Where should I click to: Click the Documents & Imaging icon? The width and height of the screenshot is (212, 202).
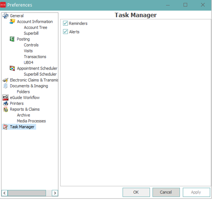click(x=5, y=86)
